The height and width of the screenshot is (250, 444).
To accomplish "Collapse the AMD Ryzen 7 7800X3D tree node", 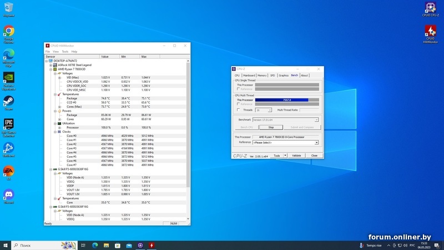I will pyautogui.click(x=51, y=69).
